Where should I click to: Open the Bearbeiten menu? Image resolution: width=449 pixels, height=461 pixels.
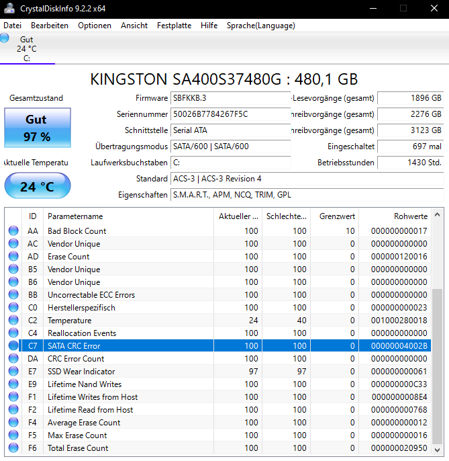[50, 26]
